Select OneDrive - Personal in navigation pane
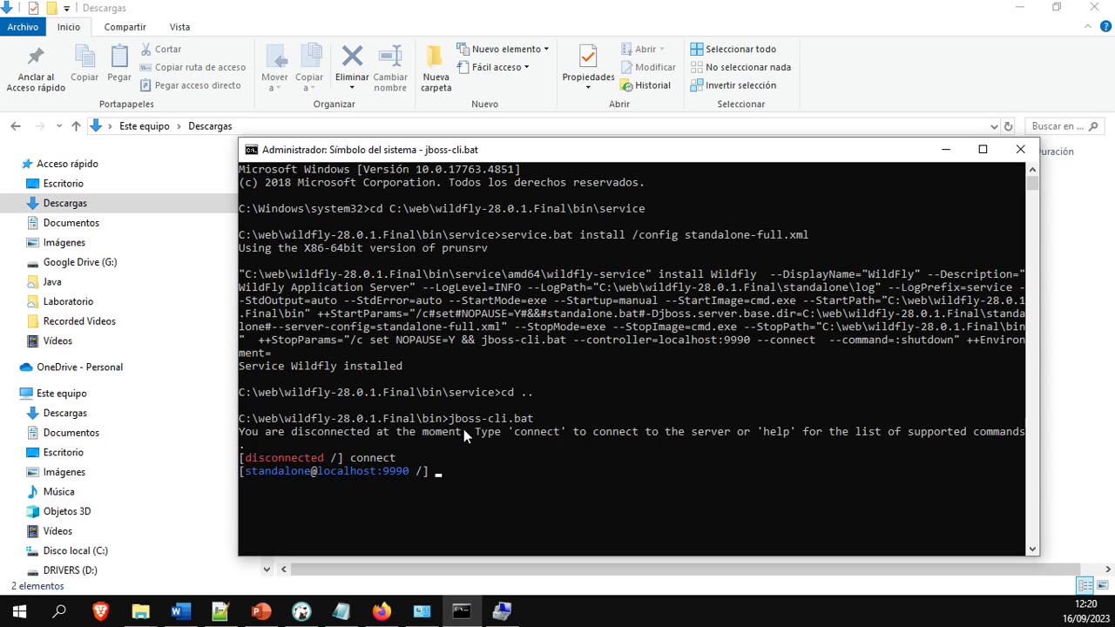This screenshot has width=1115, height=627. 79,367
